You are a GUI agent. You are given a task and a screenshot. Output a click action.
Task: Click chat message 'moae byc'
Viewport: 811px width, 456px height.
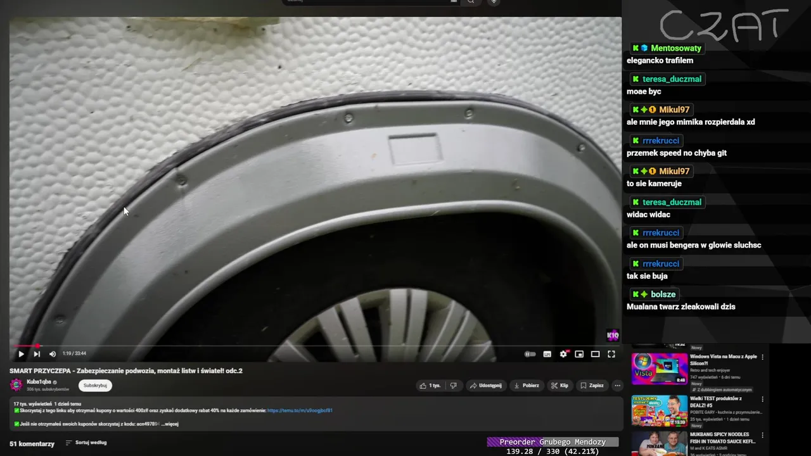644,92
